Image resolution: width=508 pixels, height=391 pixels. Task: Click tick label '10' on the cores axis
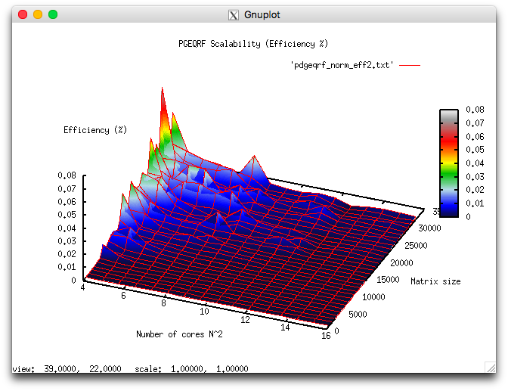[204, 312]
